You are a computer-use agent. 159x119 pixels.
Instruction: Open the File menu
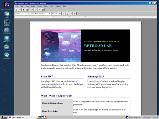click(x=17, y=6)
